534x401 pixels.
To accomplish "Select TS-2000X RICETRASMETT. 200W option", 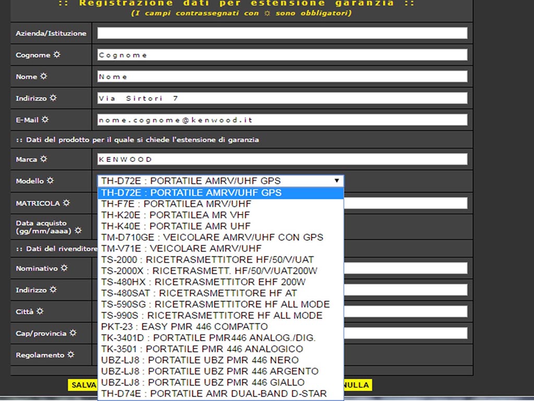I will pyautogui.click(x=209, y=271).
